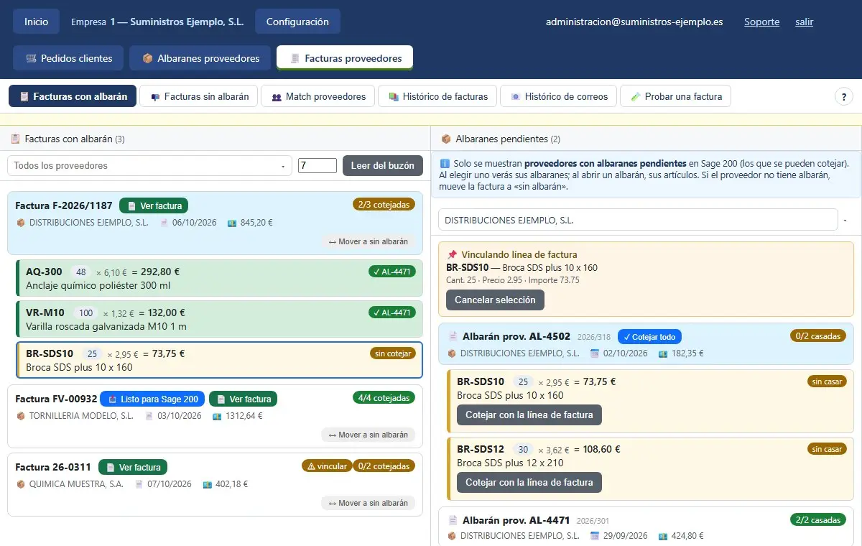Click sin casar badge on BR-SDS10 albarán line
Screen dimensions: 862x546
click(827, 381)
